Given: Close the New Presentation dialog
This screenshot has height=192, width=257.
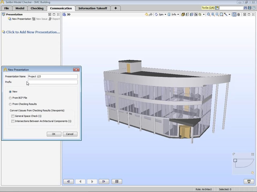Looking at the screenshot, I should pos(76,70).
